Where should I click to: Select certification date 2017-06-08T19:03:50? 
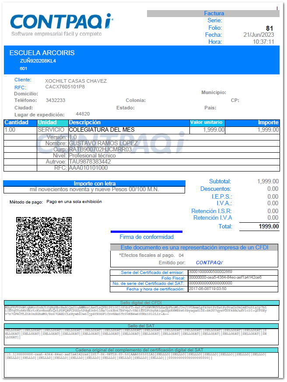tap(207, 289)
